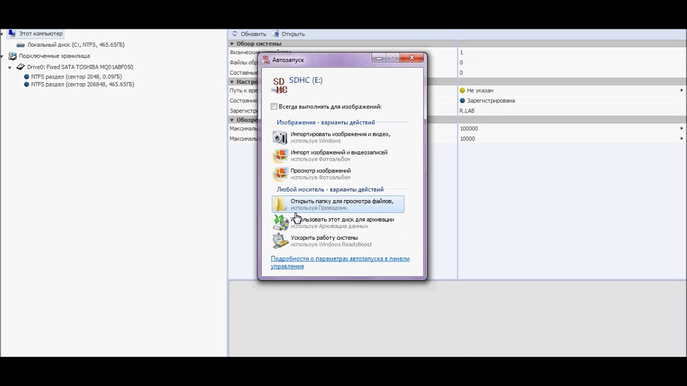Open the arrow beside value 100000
The width and height of the screenshot is (687, 386).
click(x=682, y=129)
